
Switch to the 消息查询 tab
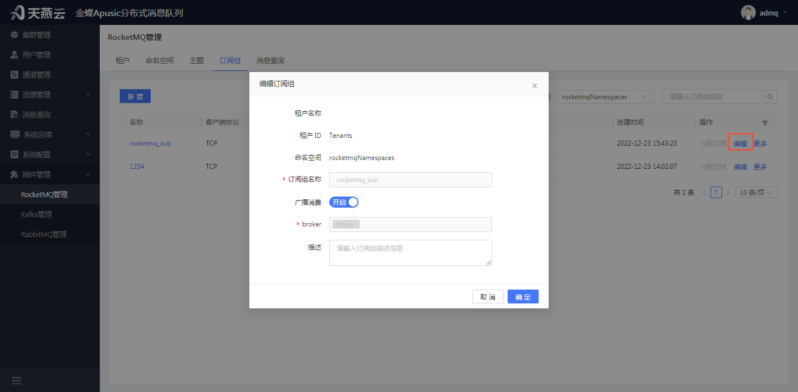270,60
